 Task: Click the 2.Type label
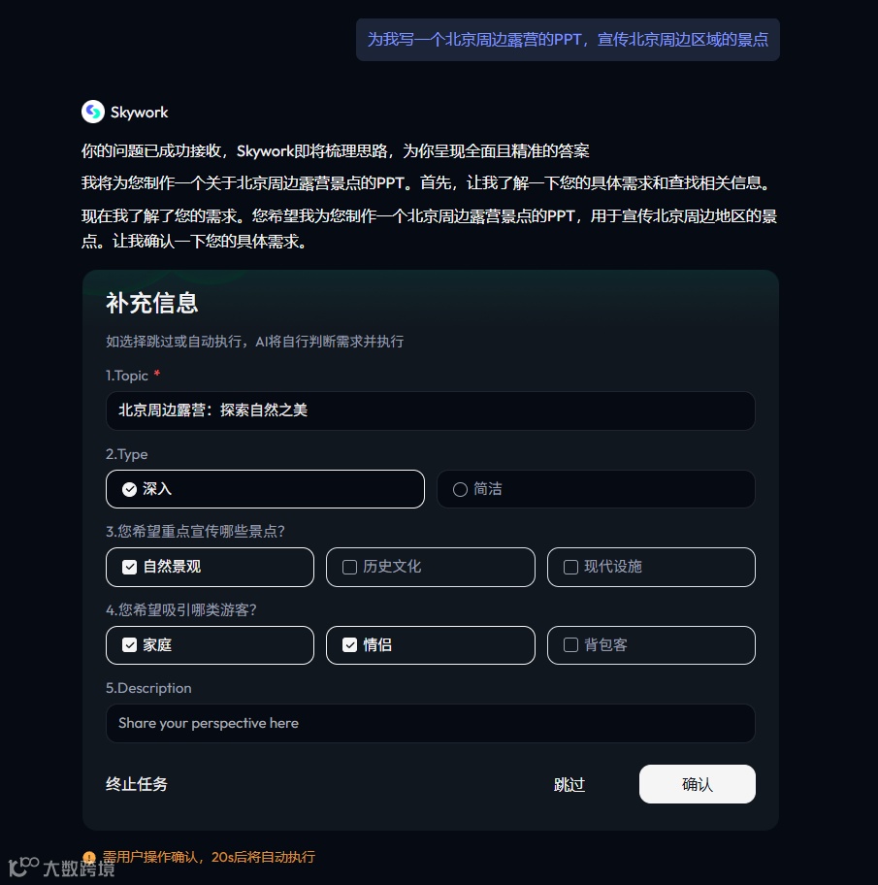pyautogui.click(x=127, y=454)
